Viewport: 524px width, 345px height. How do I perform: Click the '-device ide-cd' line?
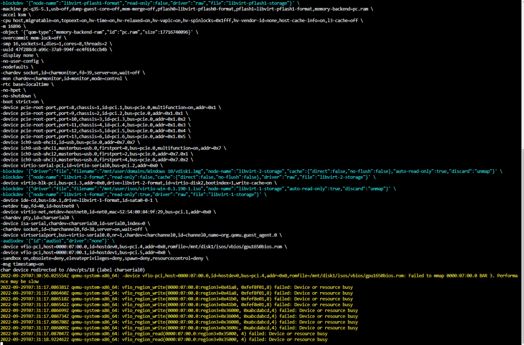click(79, 200)
